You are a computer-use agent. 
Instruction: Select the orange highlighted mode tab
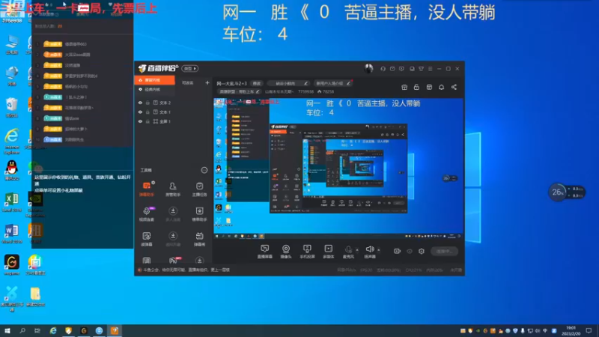[155, 80]
